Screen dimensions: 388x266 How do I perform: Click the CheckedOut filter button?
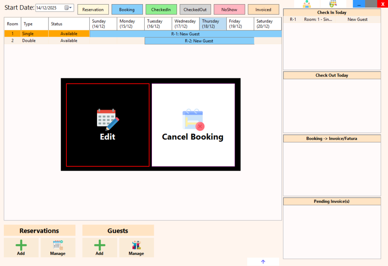(195, 9)
